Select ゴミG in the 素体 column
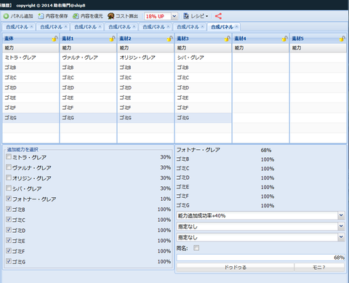 (31, 118)
